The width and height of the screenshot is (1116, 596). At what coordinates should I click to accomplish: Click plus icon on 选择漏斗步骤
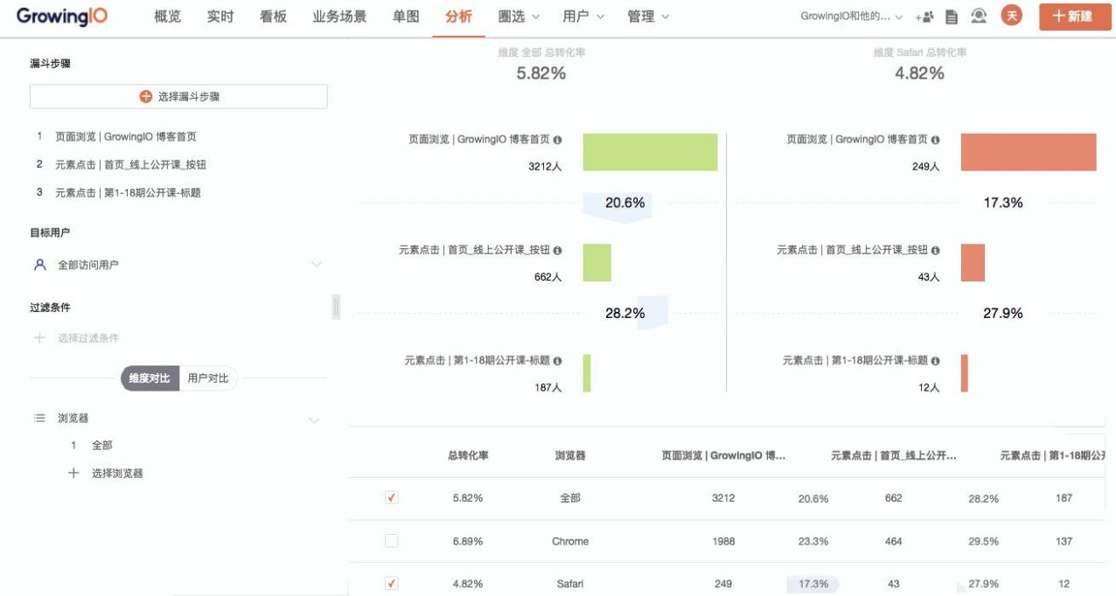146,96
